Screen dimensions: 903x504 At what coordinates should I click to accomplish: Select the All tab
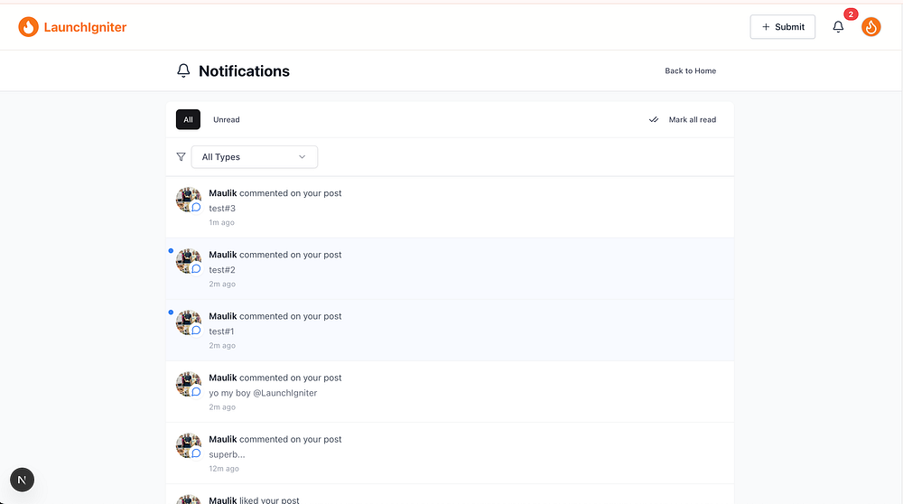pyautogui.click(x=188, y=119)
